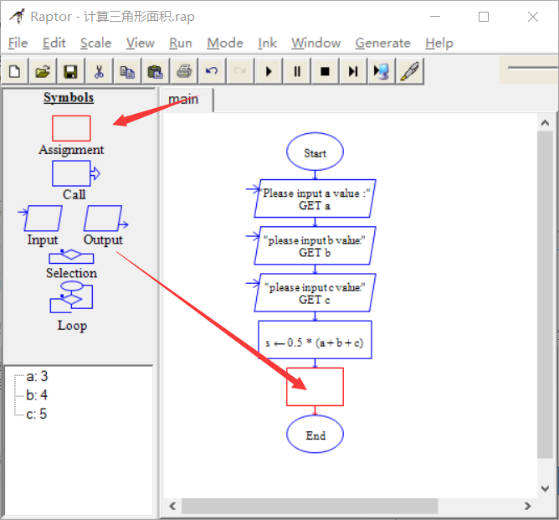The width and height of the screenshot is (559, 520).
Task: Click the horizontal scrollbar left arrow
Action: [x=172, y=506]
